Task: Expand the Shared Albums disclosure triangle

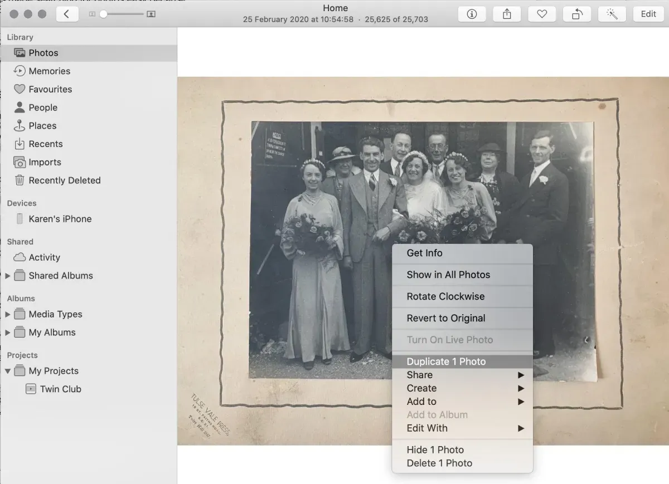Action: [8, 276]
